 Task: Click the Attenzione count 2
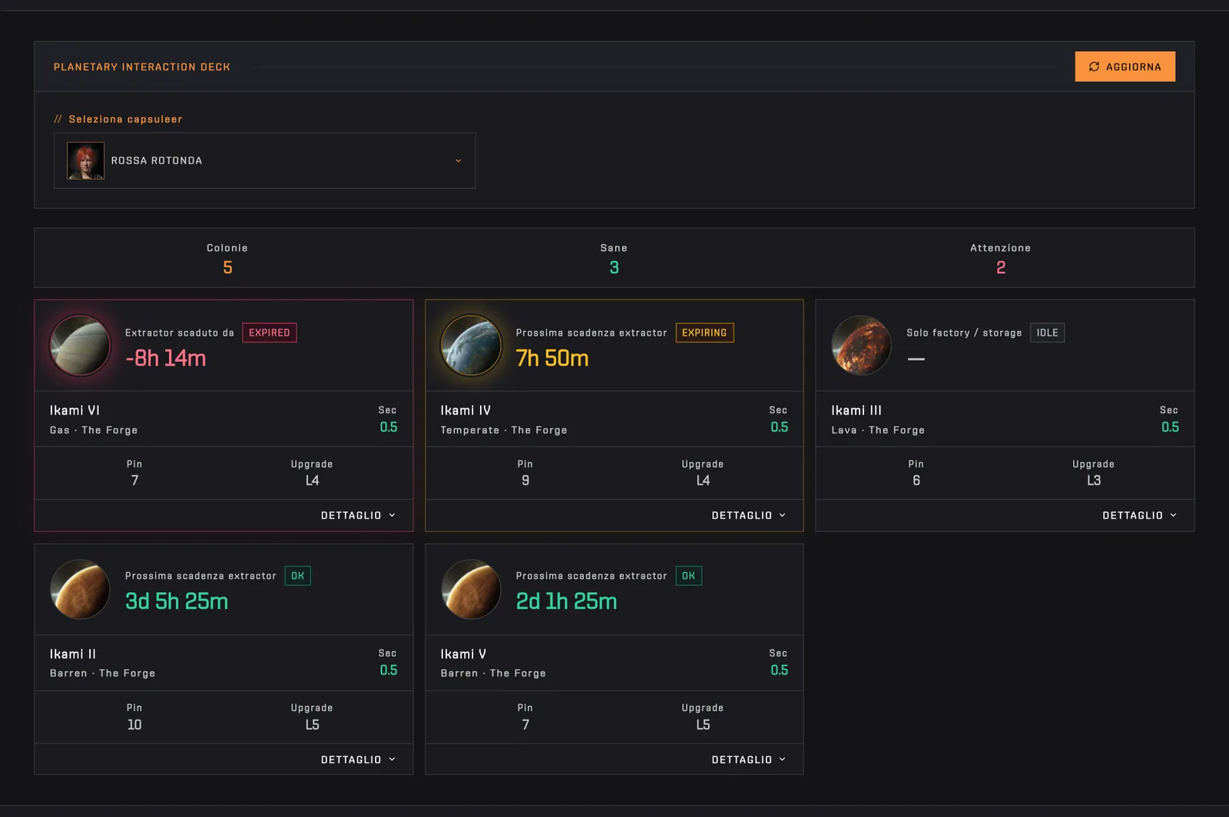click(x=1001, y=267)
